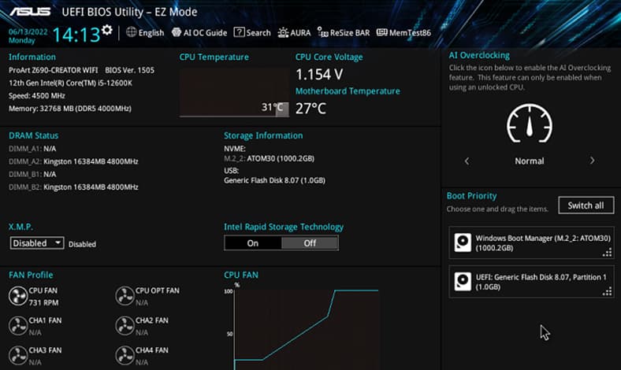
Task: Select previous AI Overclocking mode arrow
Action: tap(467, 161)
